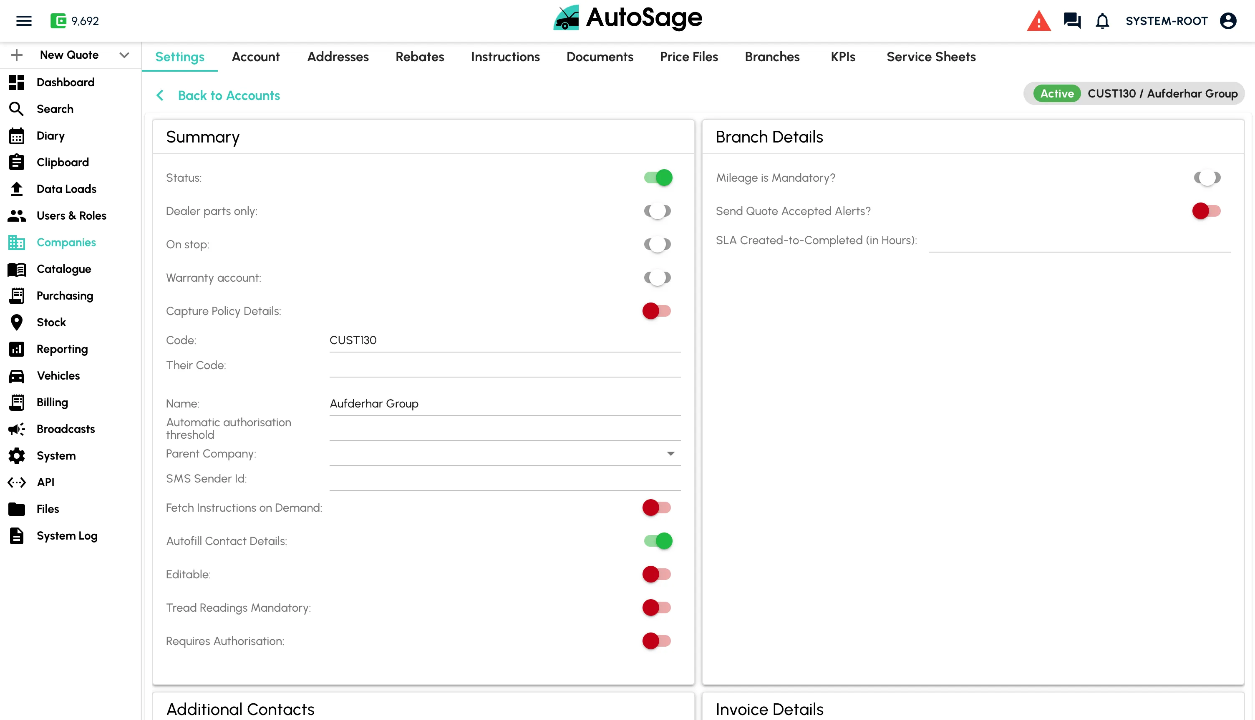Open the Branches tab

pos(772,57)
